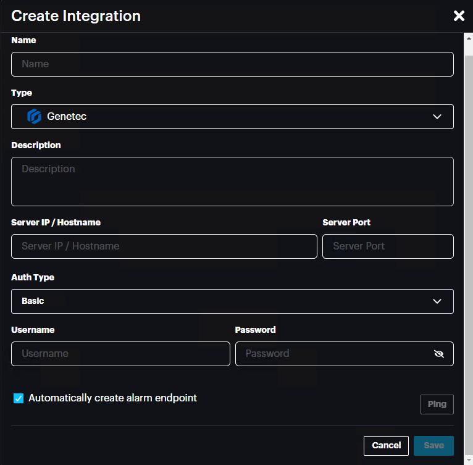The image size is (473, 465).
Task: Close the Create Integration dialog
Action: coord(459,16)
